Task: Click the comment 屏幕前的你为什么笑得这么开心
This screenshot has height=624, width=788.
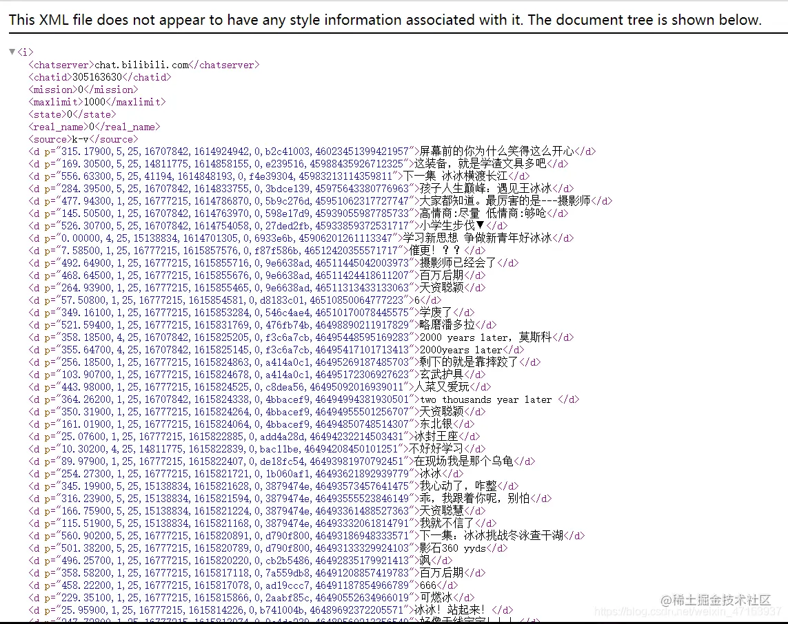Action: click(497, 152)
